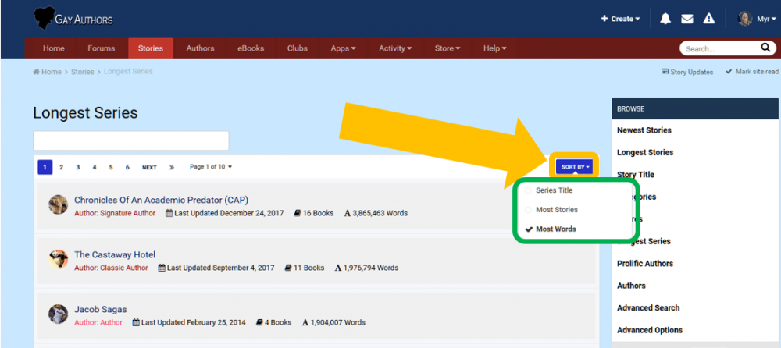Open Advanced Options in sidebar
781x348 pixels.
click(x=650, y=329)
